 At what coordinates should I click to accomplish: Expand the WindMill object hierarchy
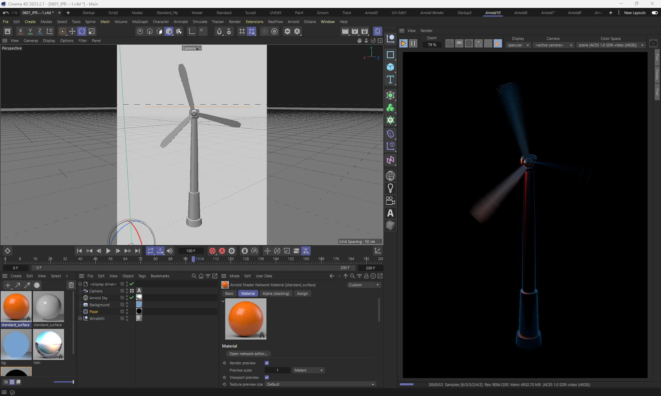[80, 319]
